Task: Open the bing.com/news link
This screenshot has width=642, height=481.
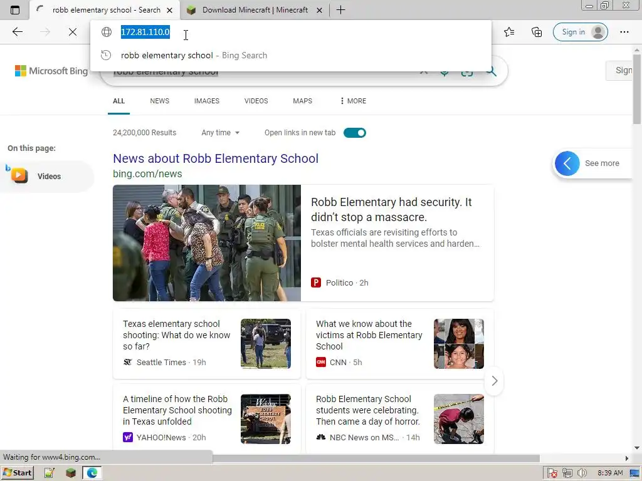Action: tap(147, 173)
